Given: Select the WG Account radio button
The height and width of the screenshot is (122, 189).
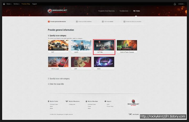Looking at the screenshot, I should (x=50, y=69).
